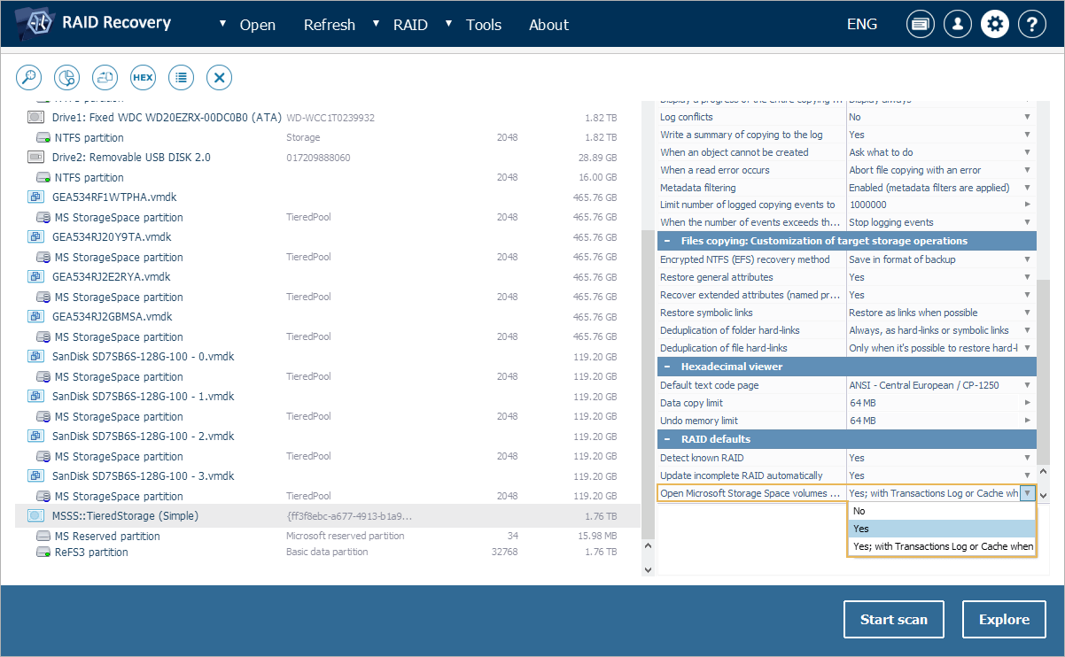Open the HEX viewer tool

[143, 77]
